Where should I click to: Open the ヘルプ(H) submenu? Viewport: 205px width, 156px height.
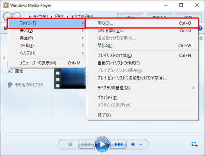(47, 53)
